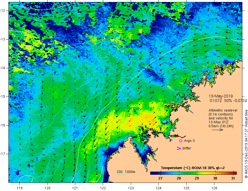The image size is (248, 191).
Task: Click the '13-May-2019' date text
Action: pyautogui.click(x=221, y=96)
